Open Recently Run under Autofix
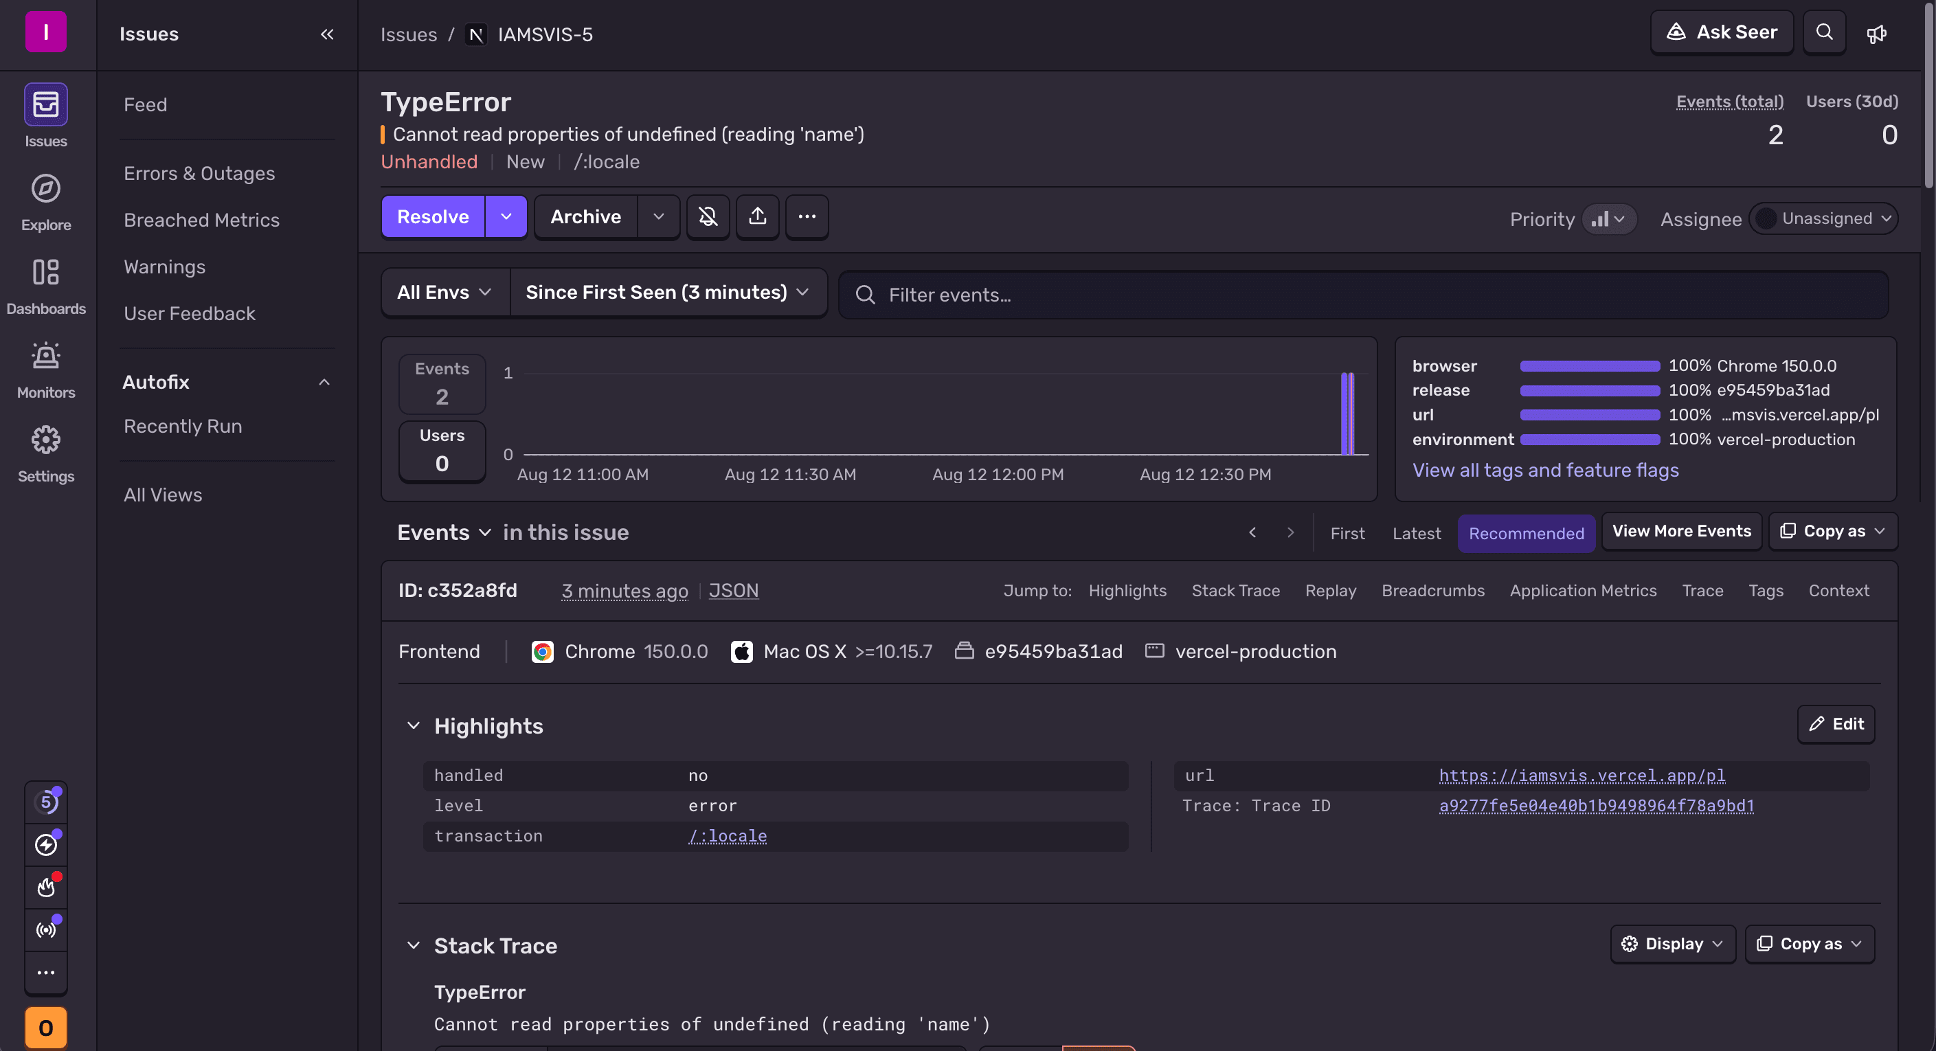This screenshot has width=1936, height=1051. pos(183,427)
